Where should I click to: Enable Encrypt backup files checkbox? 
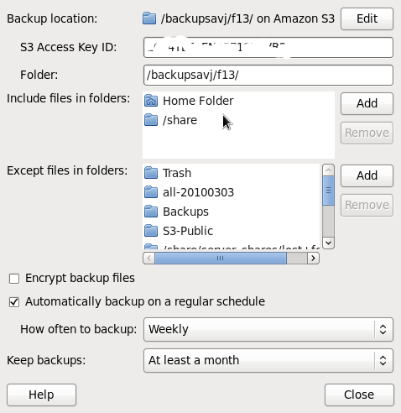coord(14,279)
